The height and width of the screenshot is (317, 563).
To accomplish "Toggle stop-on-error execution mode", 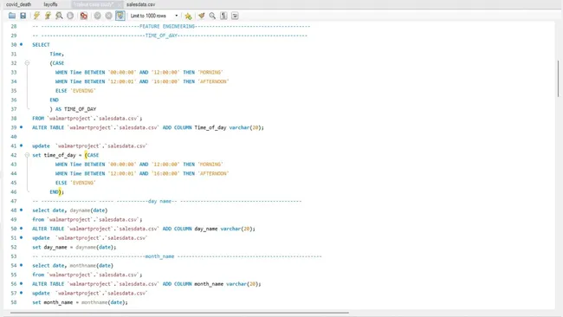I will pos(84,16).
